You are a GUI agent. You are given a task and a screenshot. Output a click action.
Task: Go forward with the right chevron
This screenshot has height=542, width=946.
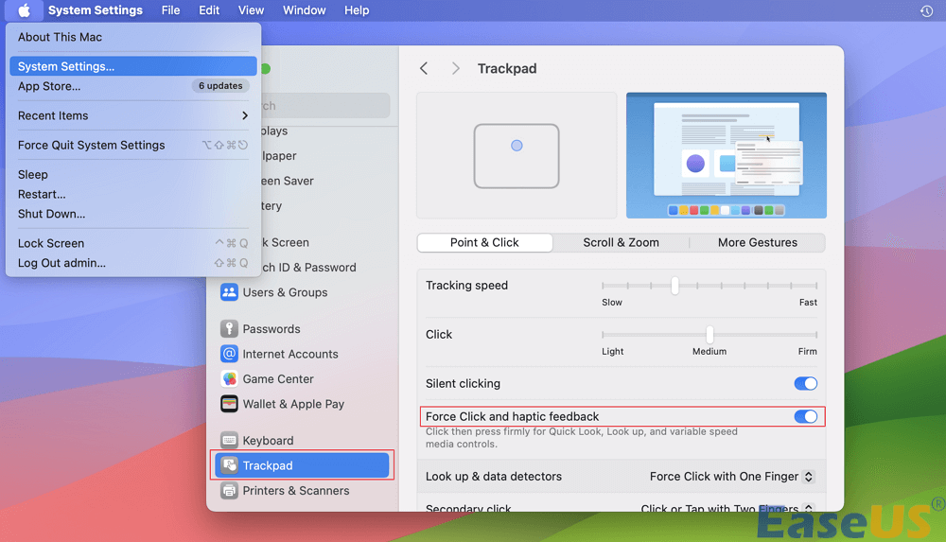pos(456,68)
